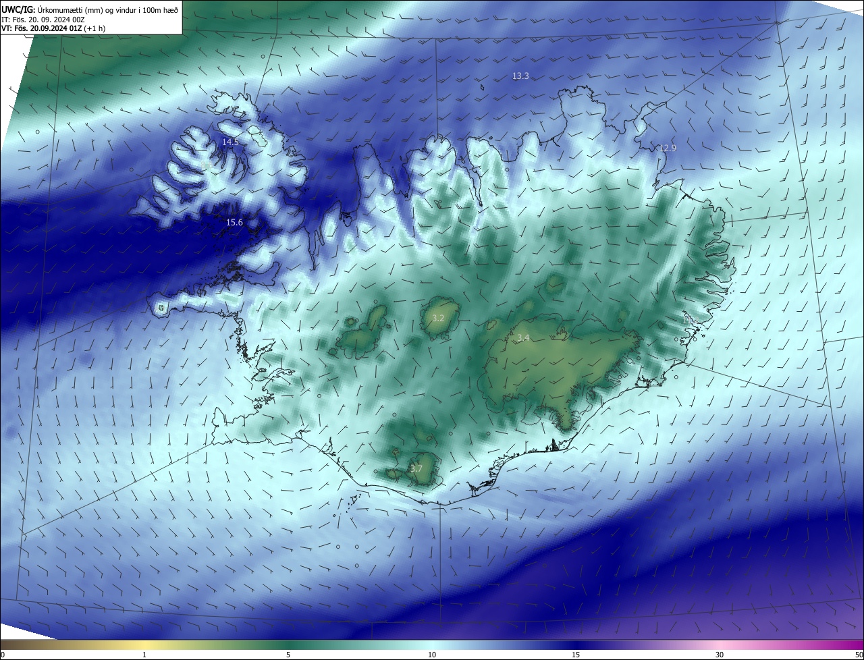Screen dimensions: 864x660
Task: Click the color scale label 0
Action: click(x=2, y=655)
